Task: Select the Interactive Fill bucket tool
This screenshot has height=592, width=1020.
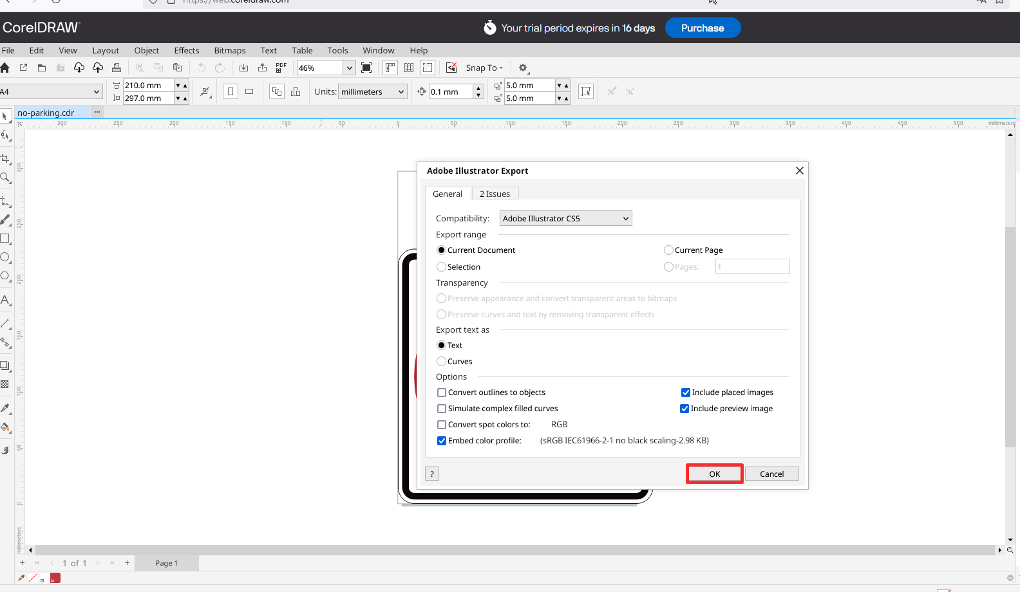Action: pos(5,427)
